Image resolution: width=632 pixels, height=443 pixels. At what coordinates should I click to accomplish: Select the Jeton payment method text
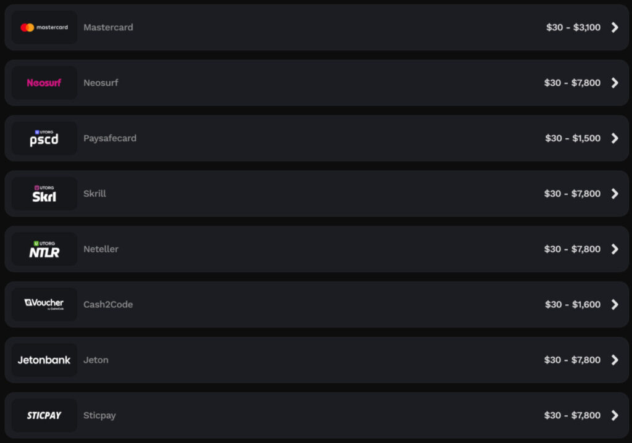click(96, 360)
